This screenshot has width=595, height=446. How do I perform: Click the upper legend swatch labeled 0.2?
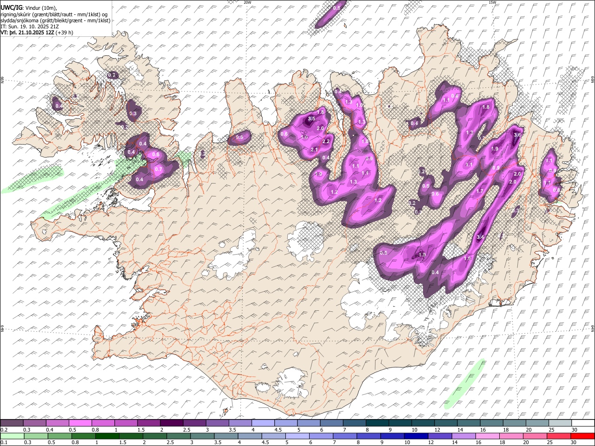click(12, 423)
